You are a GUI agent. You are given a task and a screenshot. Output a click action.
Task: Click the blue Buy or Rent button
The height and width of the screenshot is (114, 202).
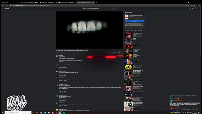(x=134, y=21)
